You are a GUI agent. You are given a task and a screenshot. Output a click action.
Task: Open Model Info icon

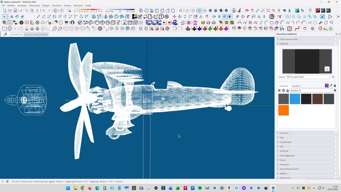pos(62,10)
